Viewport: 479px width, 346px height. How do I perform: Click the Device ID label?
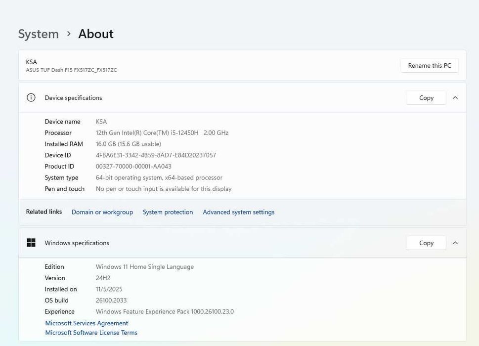58,155
